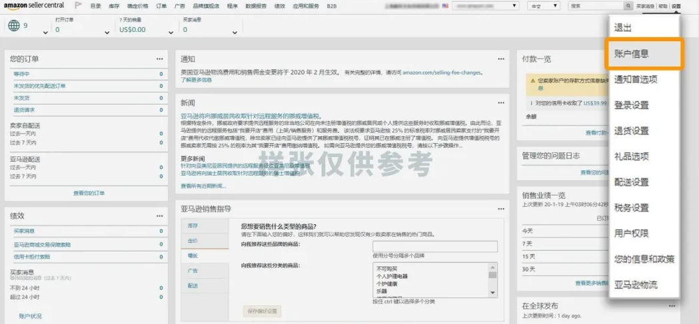Open the 订单 menu

coord(161,6)
